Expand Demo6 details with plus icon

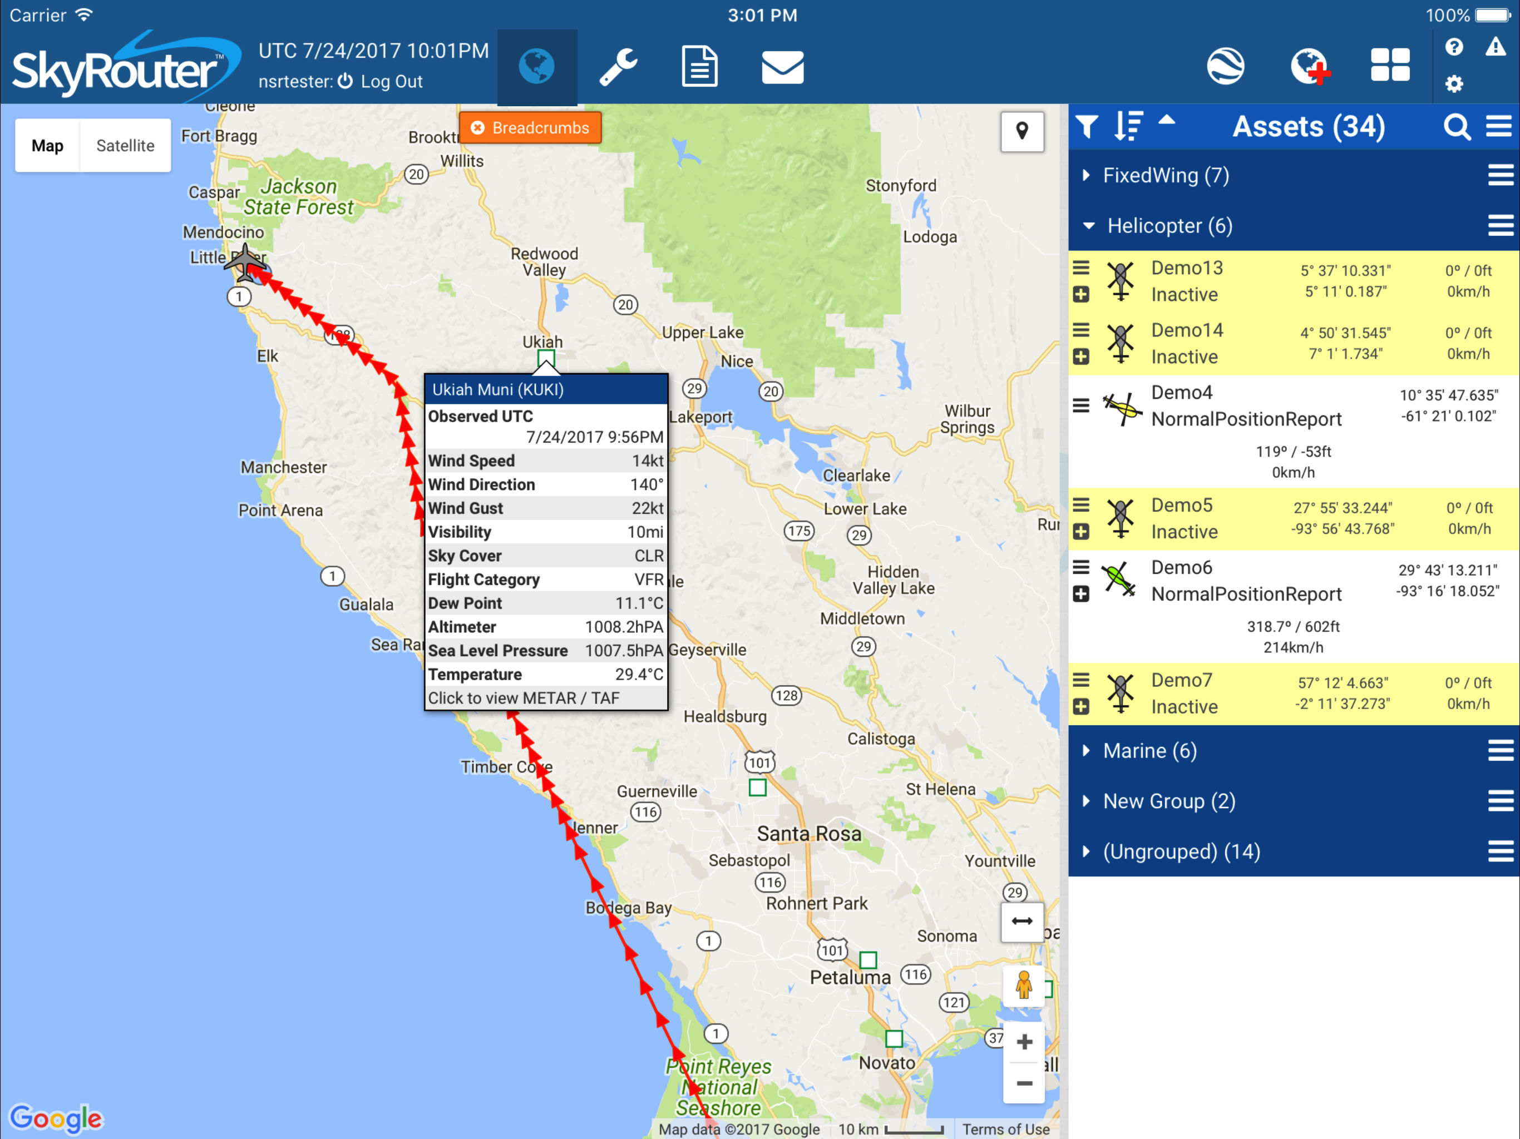point(1081,594)
